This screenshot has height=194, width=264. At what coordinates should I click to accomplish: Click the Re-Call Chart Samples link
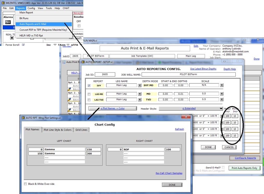(x=169, y=173)
